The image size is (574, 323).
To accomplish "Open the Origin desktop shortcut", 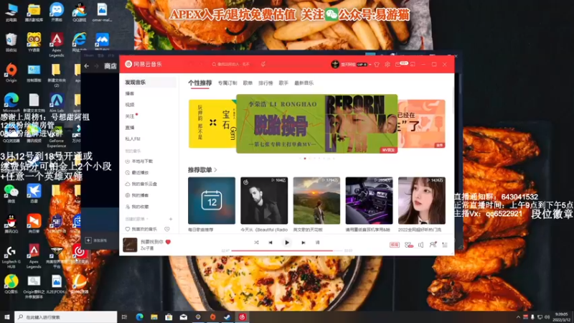I will tap(11, 72).
